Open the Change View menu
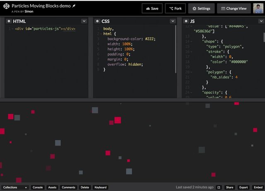This screenshot has height=191, width=265. point(234,8)
